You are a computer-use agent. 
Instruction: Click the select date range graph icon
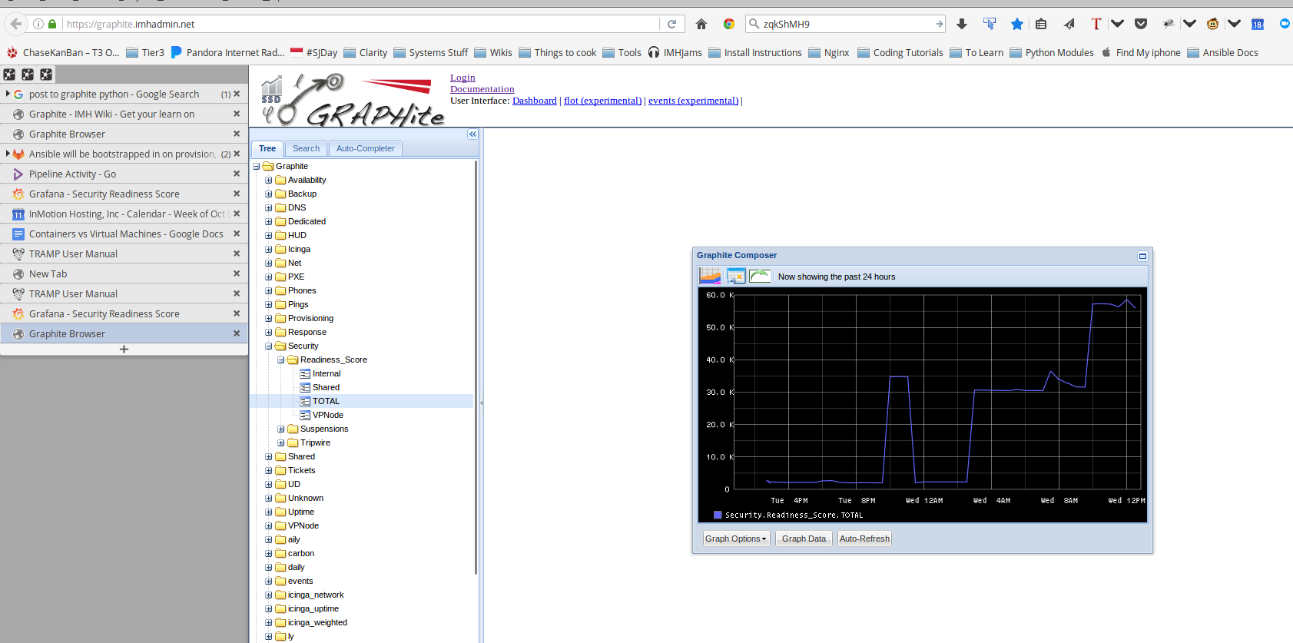click(710, 276)
